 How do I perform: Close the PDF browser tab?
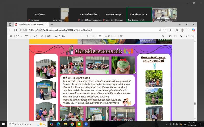click(x=47, y=24)
